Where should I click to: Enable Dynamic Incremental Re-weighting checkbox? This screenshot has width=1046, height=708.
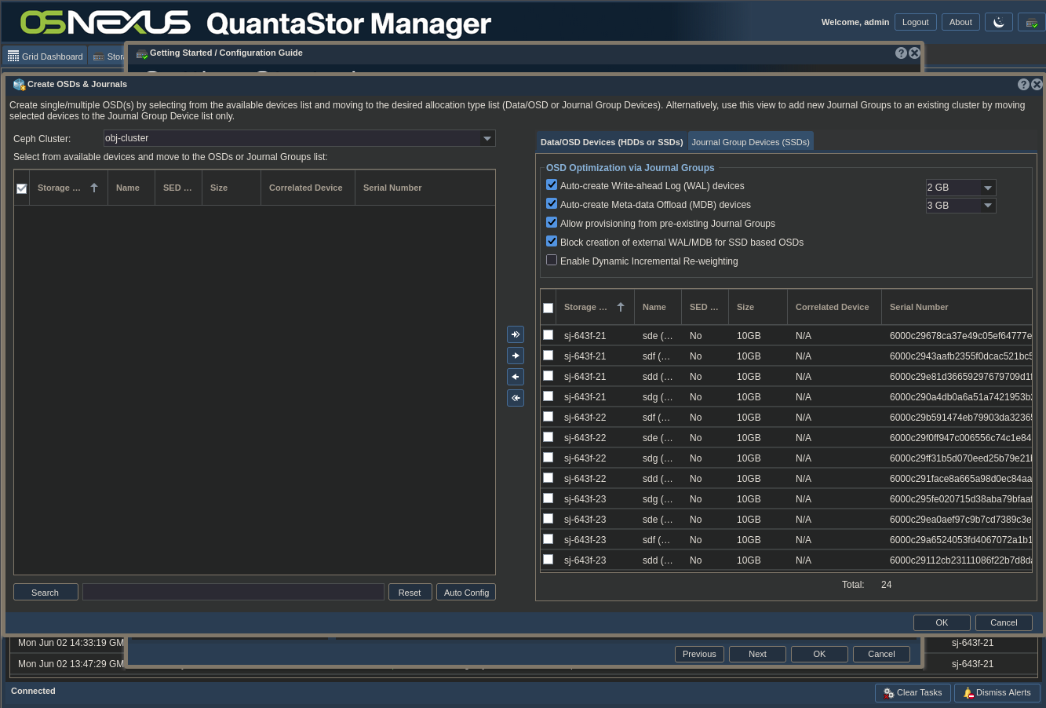pyautogui.click(x=552, y=261)
